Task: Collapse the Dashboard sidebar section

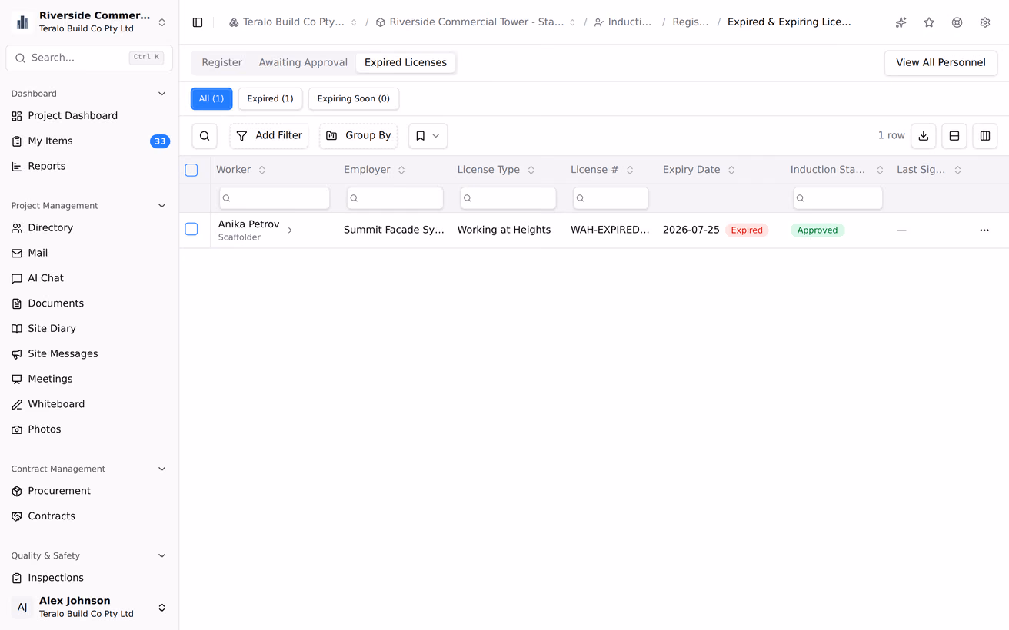Action: 162,94
